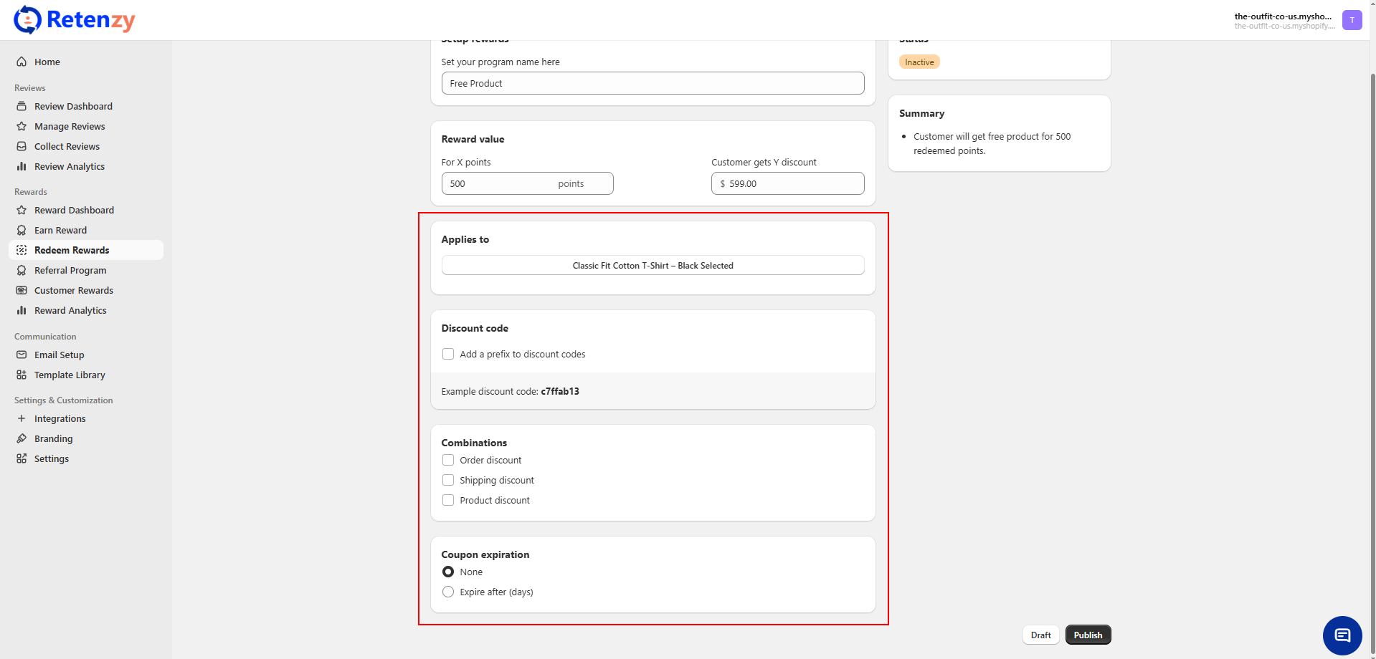
Task: Open the Classic Fit Cotton T-Shirt product selector
Action: pos(653,265)
